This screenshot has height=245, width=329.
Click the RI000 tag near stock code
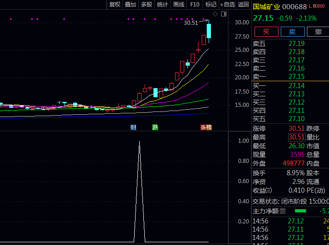(x=319, y=6)
